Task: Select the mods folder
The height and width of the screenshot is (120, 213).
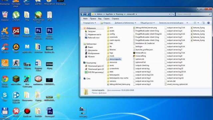Action: (110, 56)
